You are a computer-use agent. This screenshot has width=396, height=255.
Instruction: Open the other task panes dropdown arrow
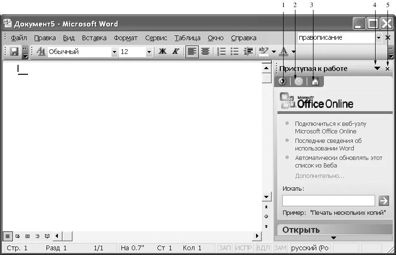coord(377,69)
